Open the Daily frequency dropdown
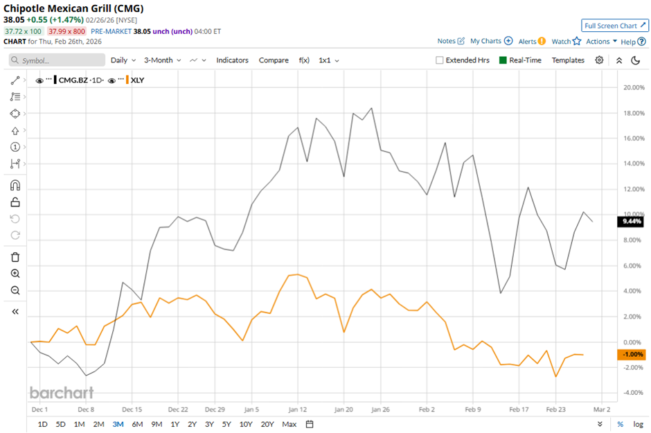 pyautogui.click(x=123, y=60)
